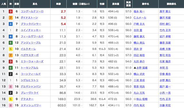
Task: Click the 2.7 win odds value
Action: (63, 11)
